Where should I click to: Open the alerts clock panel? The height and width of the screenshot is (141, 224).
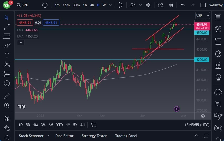coord(218,29)
